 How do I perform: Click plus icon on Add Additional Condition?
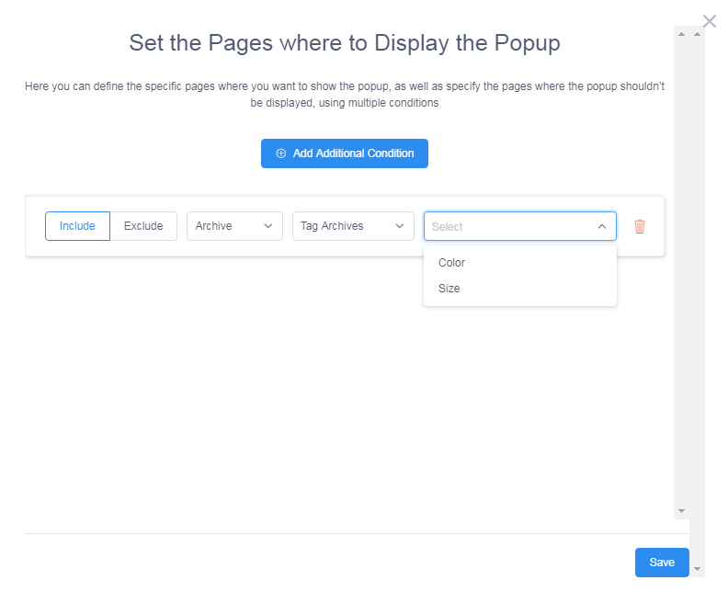281,154
